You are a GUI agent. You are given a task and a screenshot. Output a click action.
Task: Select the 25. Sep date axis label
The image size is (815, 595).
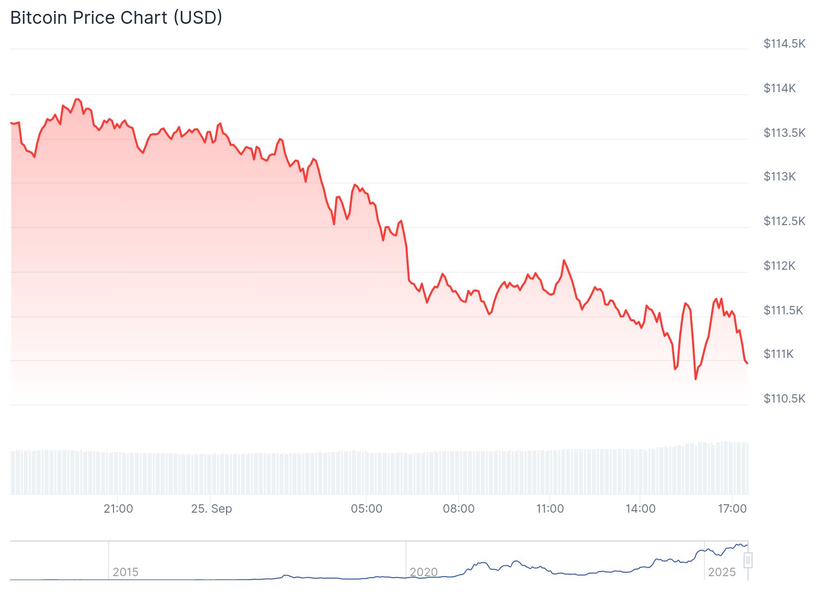pyautogui.click(x=212, y=509)
